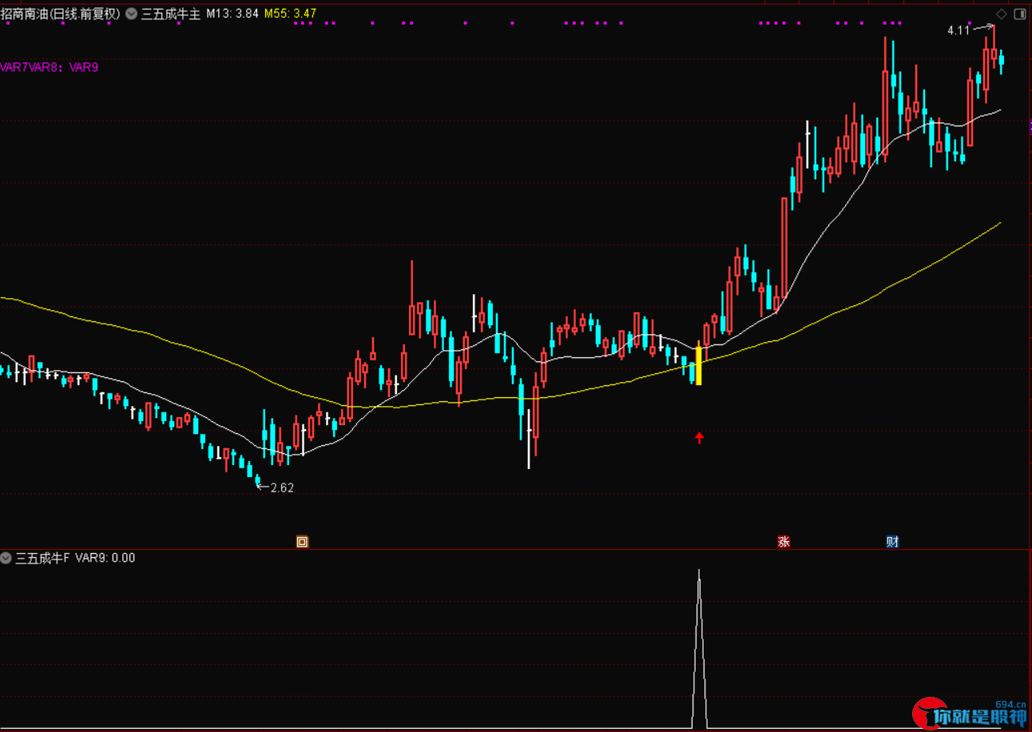The width and height of the screenshot is (1032, 732).
Task: Open dropdown arrow beside 三五成牛主 indicator
Action: (x=131, y=14)
